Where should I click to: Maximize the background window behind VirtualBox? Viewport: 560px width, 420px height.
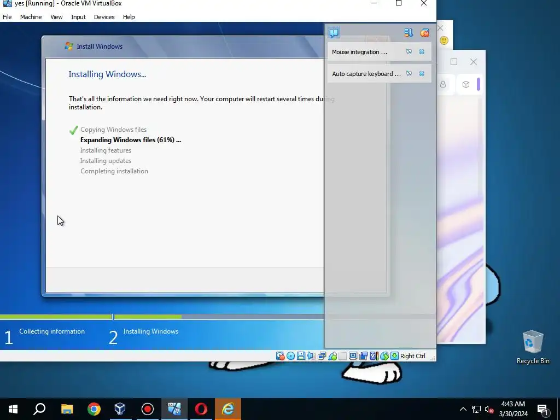(x=454, y=62)
